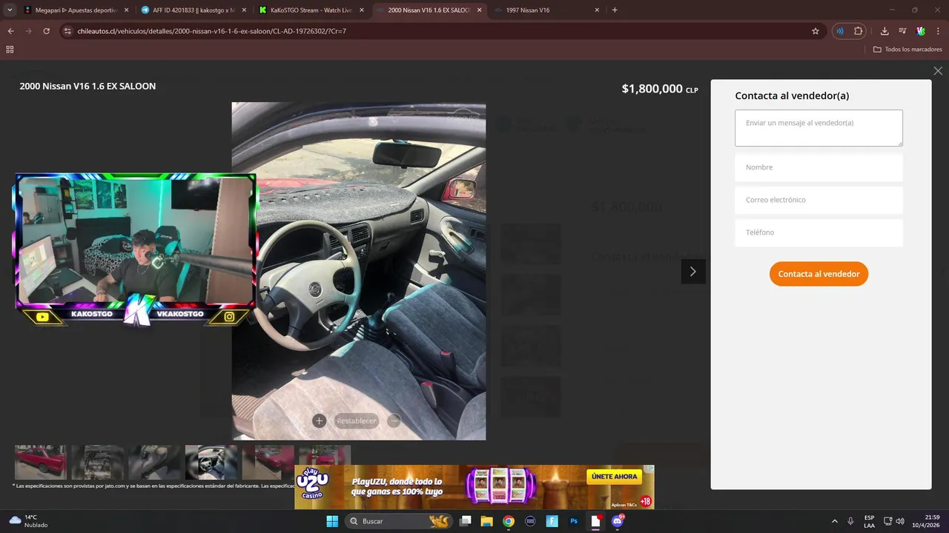Image resolution: width=949 pixels, height=533 pixels.
Task: Select the red car exterior thumbnail
Action: pyautogui.click(x=41, y=462)
